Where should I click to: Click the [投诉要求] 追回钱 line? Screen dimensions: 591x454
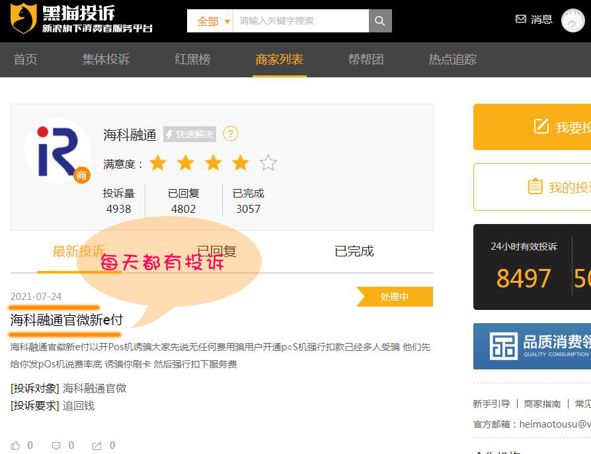pyautogui.click(x=52, y=406)
